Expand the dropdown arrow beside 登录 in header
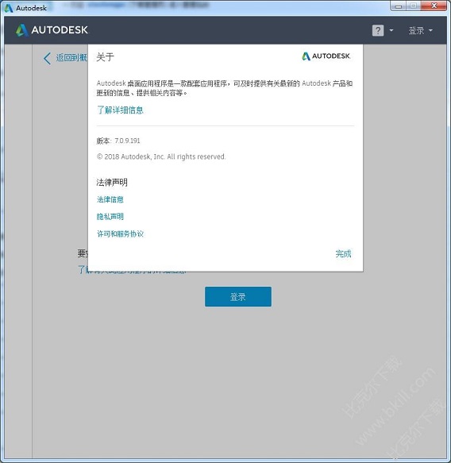 (x=430, y=30)
